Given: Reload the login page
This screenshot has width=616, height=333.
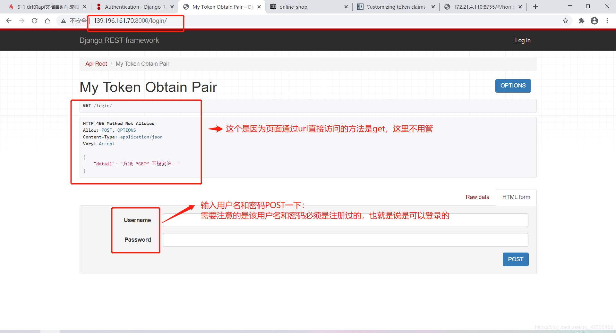Looking at the screenshot, I should pyautogui.click(x=35, y=21).
